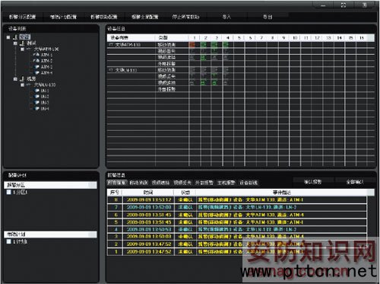
Task: Click the green status cell in column 4, first row
Action: [226, 45]
